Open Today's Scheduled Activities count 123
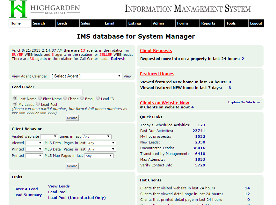 tap(201, 125)
